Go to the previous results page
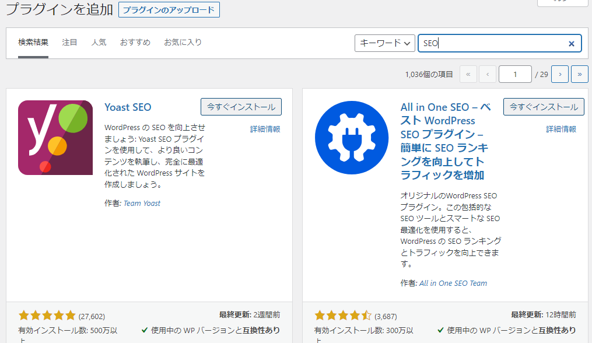 (488, 74)
